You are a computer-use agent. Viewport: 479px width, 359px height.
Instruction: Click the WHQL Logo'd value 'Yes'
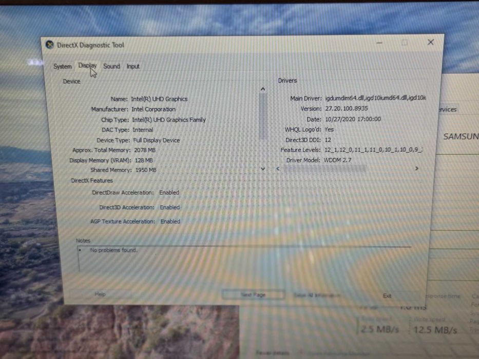tap(329, 129)
